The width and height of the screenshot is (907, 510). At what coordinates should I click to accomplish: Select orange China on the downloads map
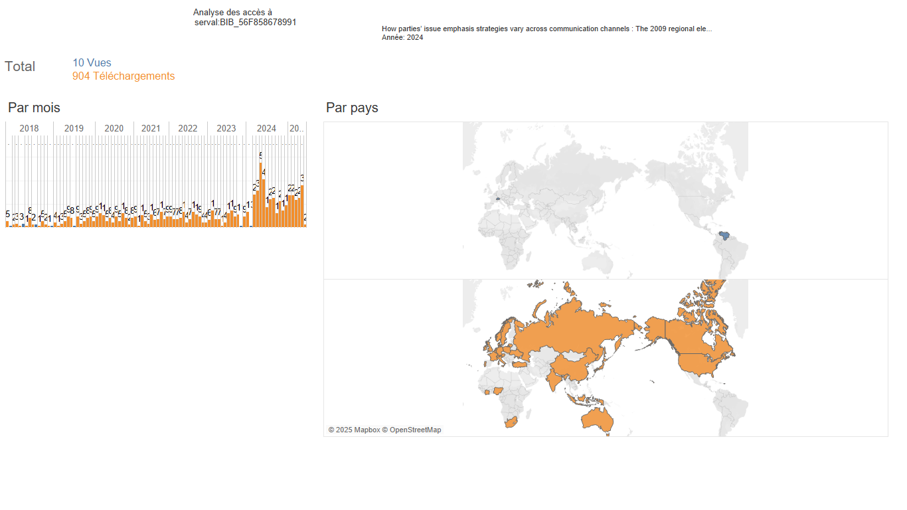pyautogui.click(x=576, y=367)
